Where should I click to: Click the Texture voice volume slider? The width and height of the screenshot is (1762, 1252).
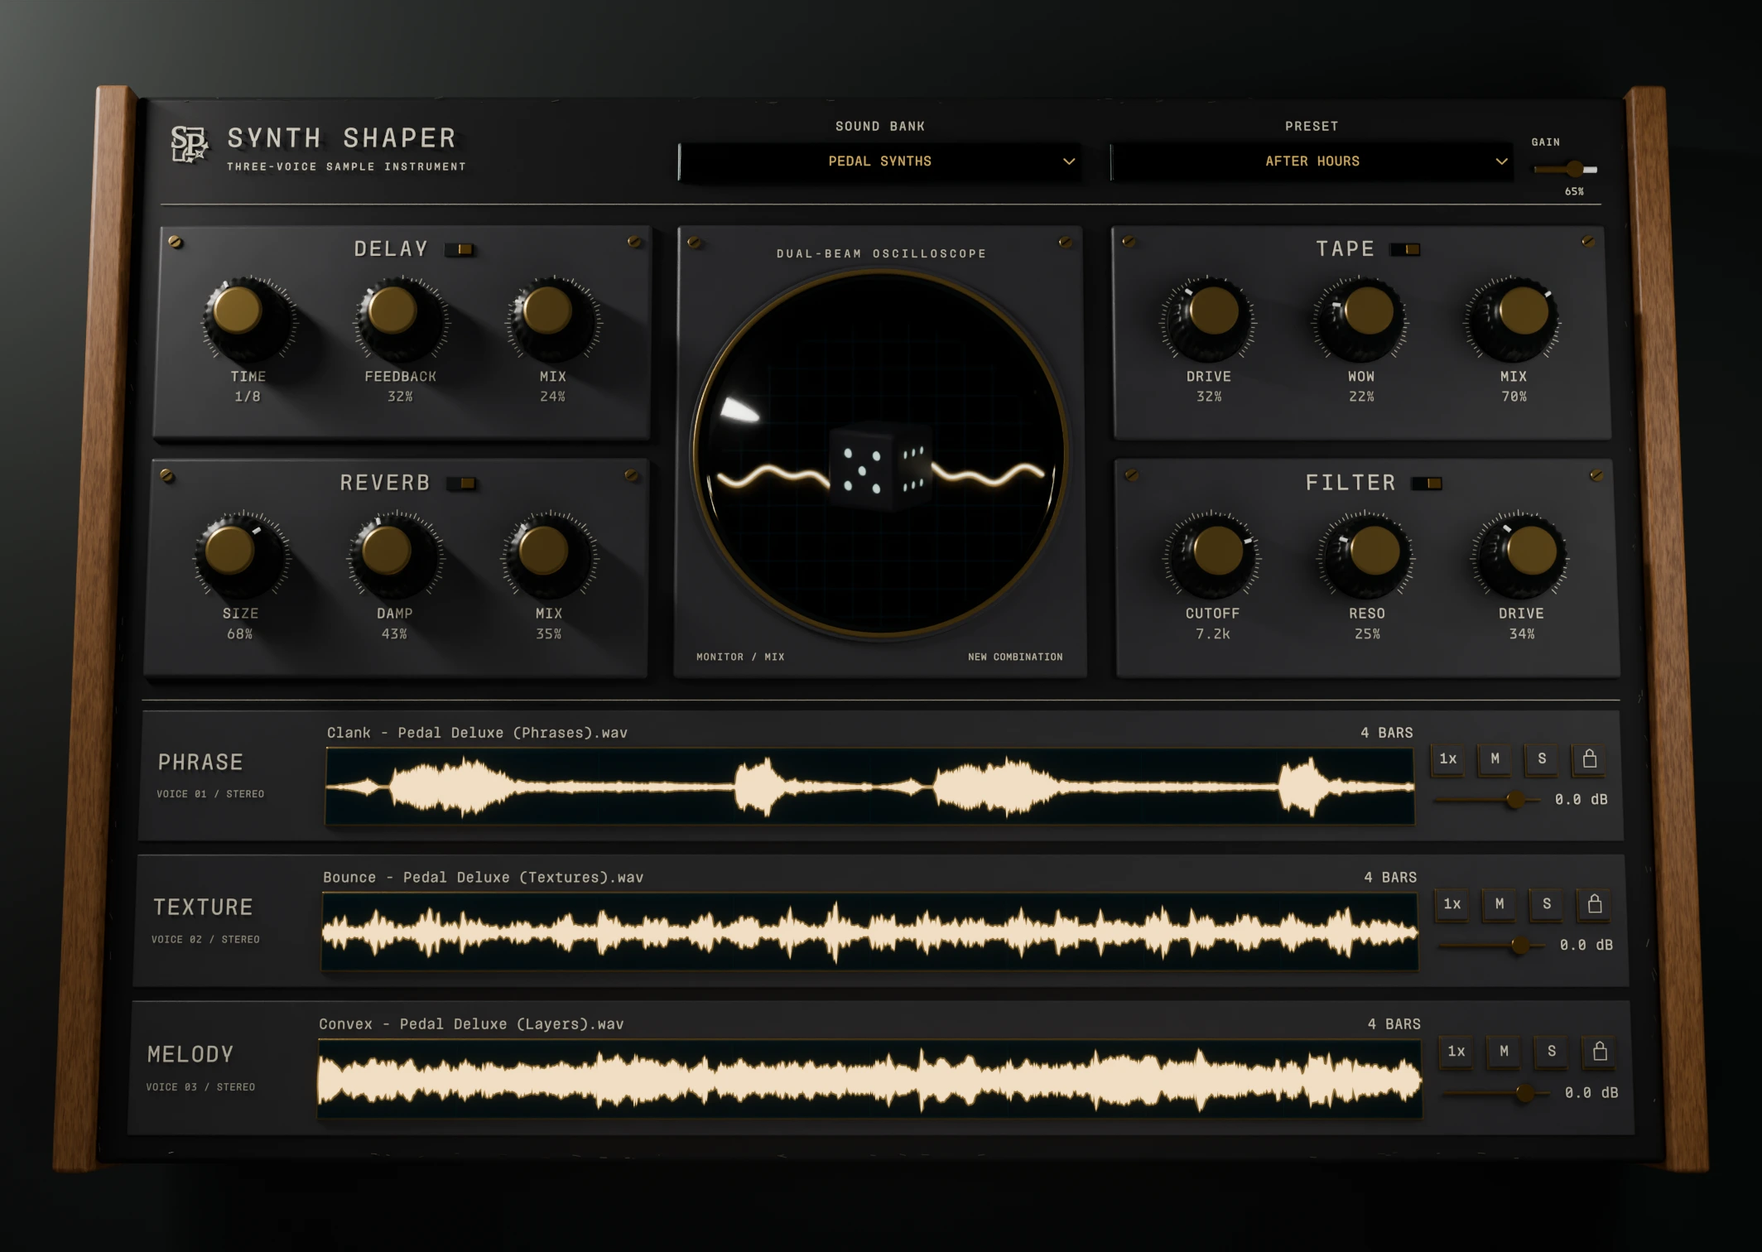pos(1491,946)
